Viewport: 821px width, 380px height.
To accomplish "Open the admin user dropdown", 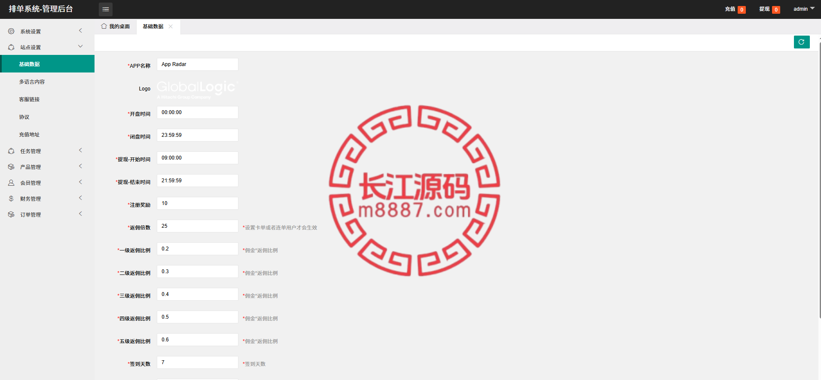I will 804,9.
